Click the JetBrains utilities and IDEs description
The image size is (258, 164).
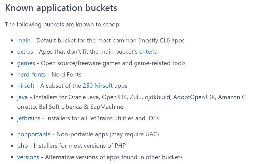click(102, 118)
